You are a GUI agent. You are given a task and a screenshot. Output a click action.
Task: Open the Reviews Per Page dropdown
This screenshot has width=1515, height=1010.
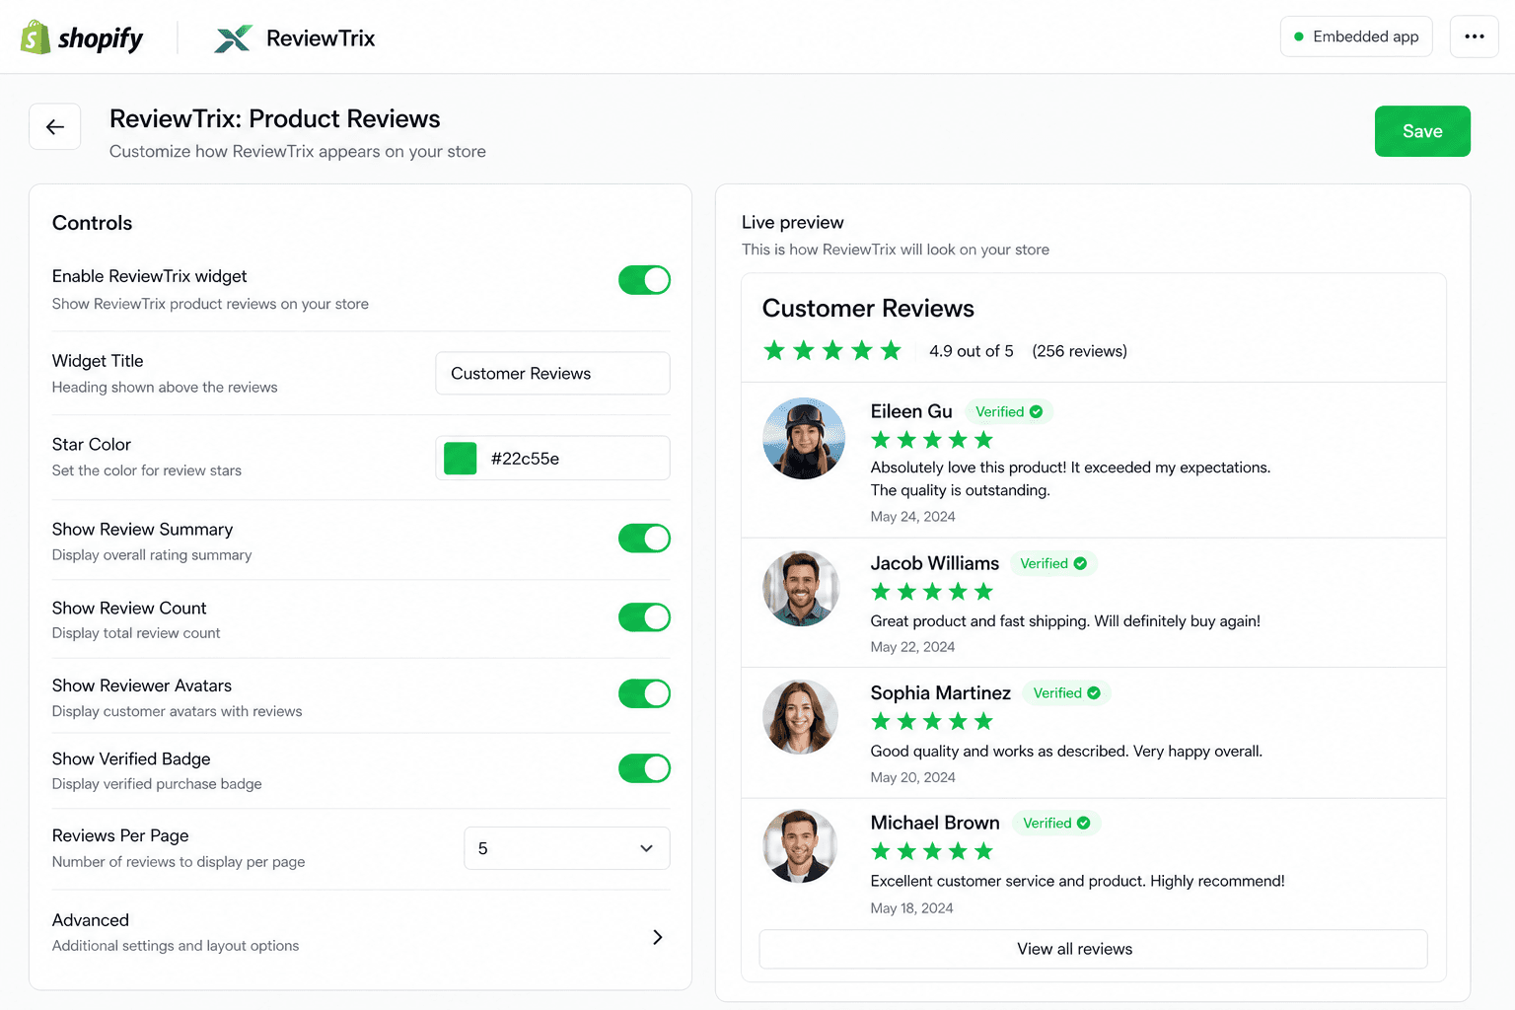567,848
